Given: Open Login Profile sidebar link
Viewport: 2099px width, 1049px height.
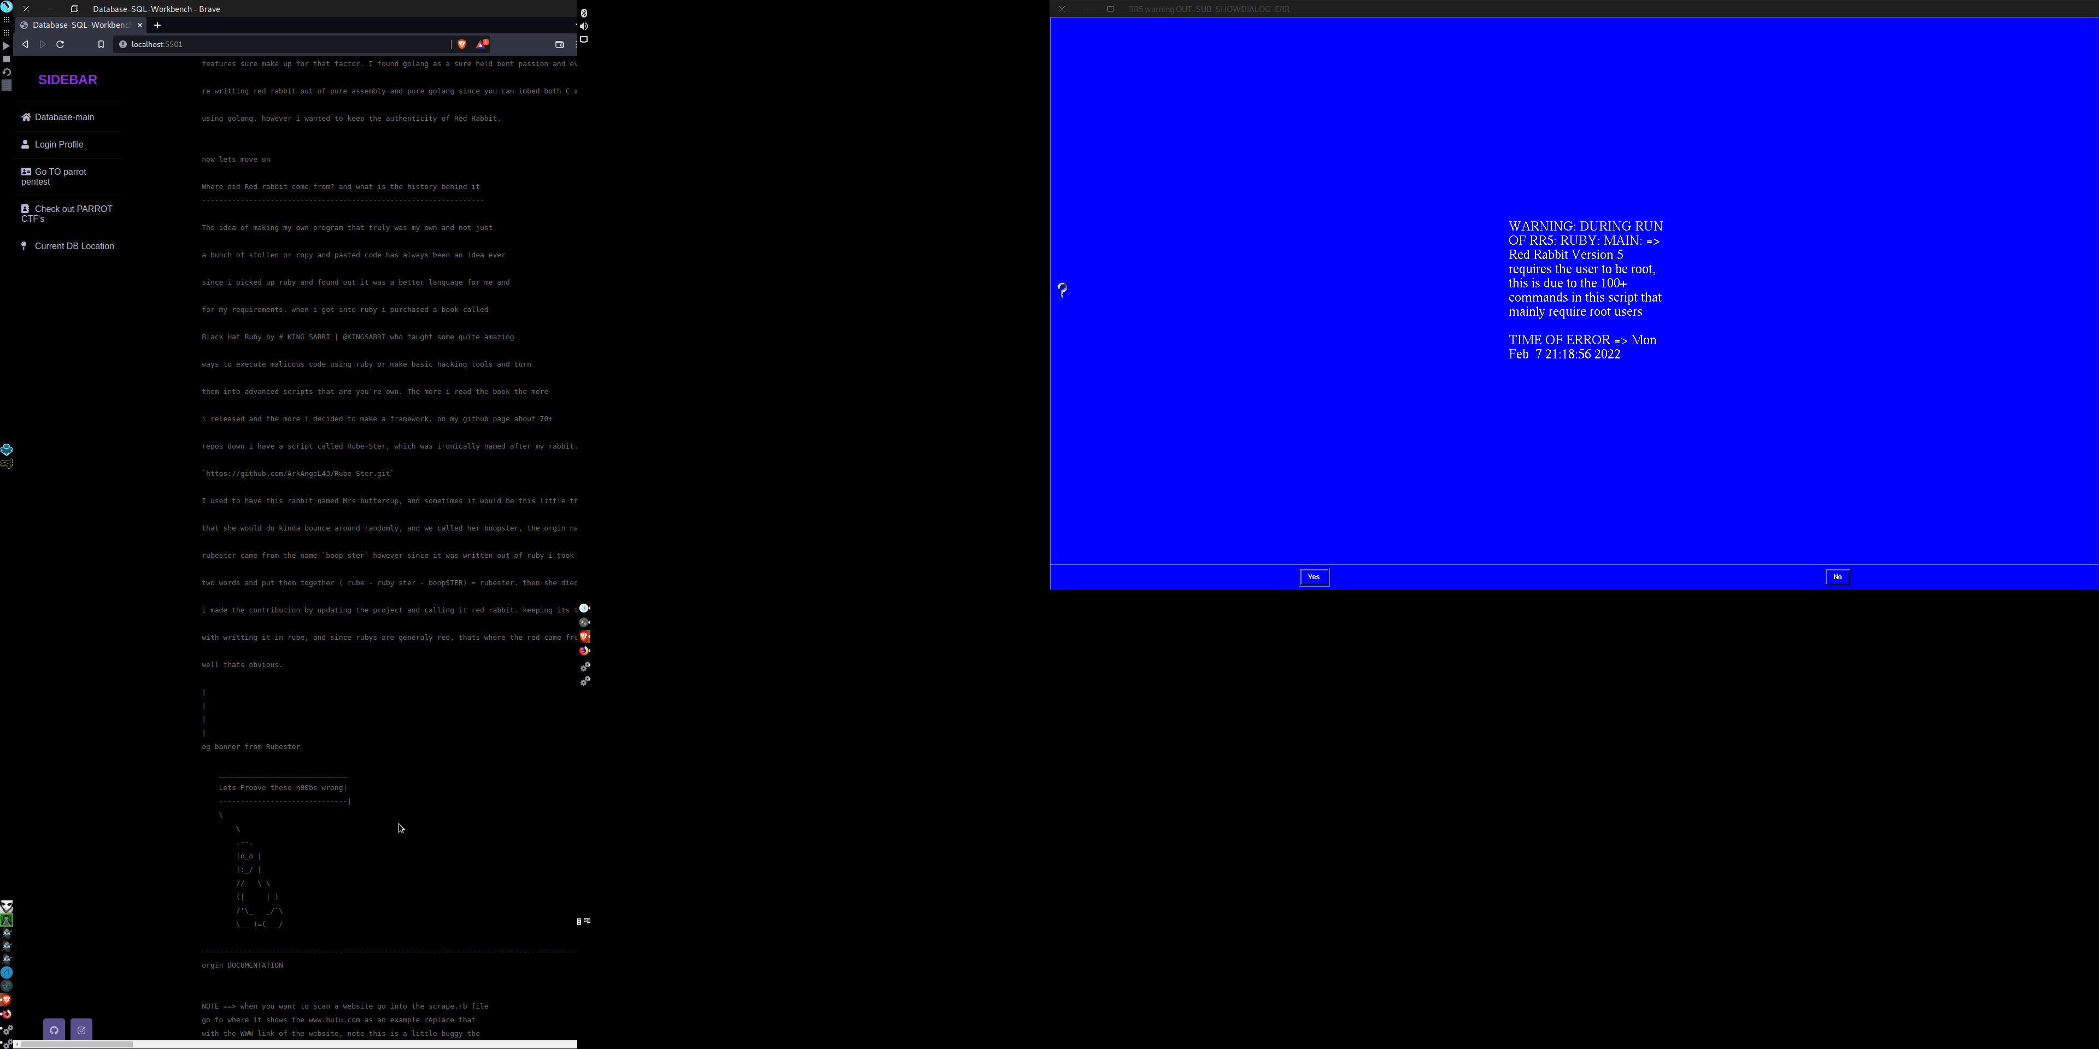Looking at the screenshot, I should (x=58, y=144).
